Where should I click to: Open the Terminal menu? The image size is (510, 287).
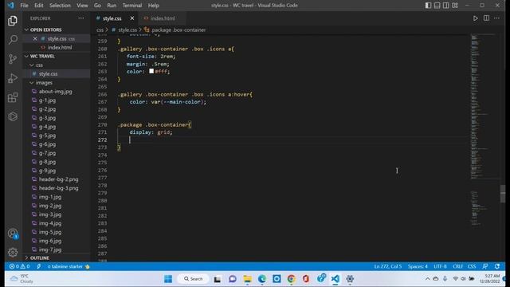coord(132,6)
